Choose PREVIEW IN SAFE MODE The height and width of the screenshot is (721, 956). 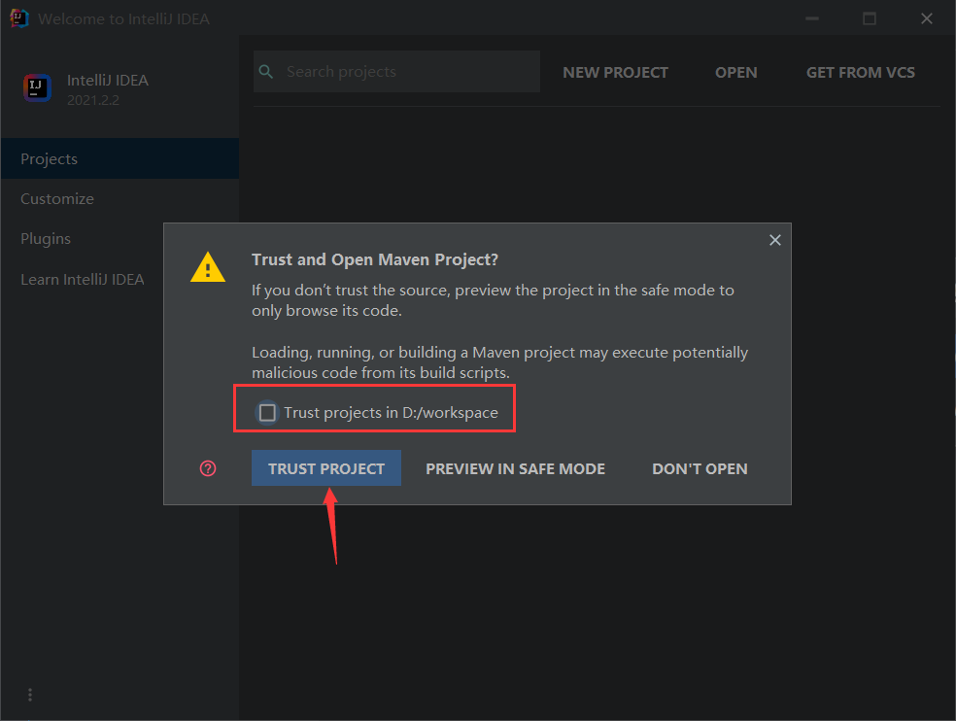pyautogui.click(x=515, y=468)
